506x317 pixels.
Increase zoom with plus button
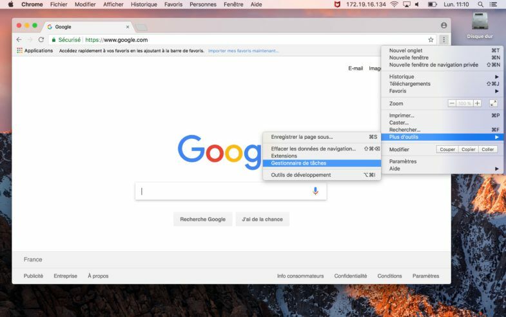point(477,103)
